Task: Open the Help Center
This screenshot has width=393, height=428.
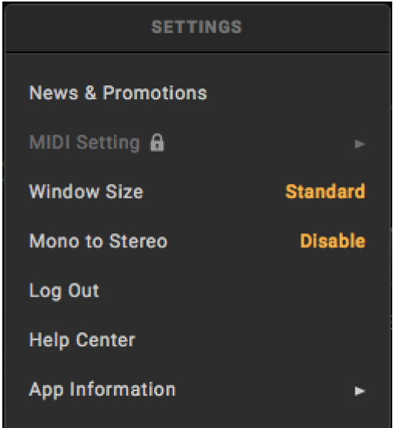Action: 82,340
